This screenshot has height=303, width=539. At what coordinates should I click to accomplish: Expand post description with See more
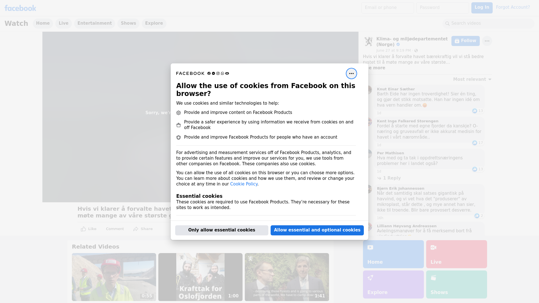(x=376, y=68)
